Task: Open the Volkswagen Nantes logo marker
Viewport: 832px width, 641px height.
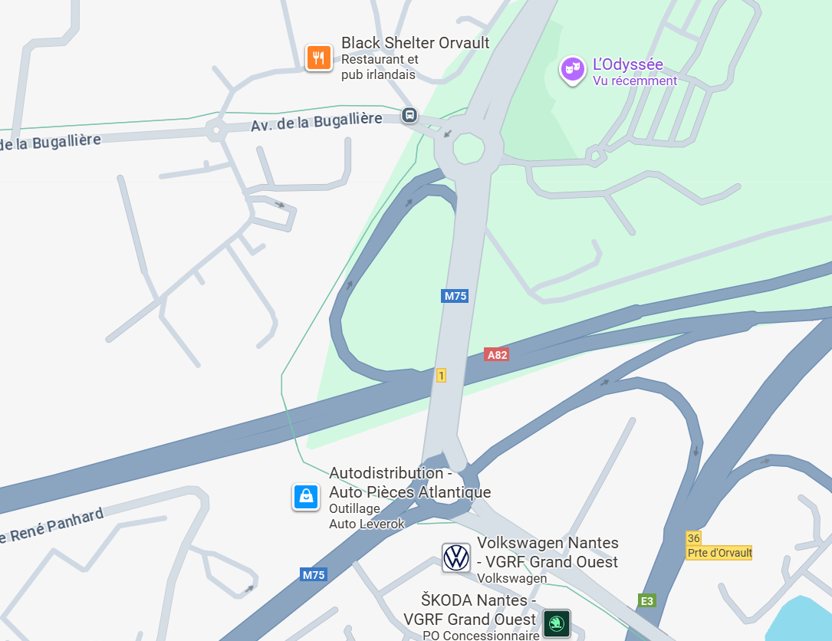Action: 455,557
